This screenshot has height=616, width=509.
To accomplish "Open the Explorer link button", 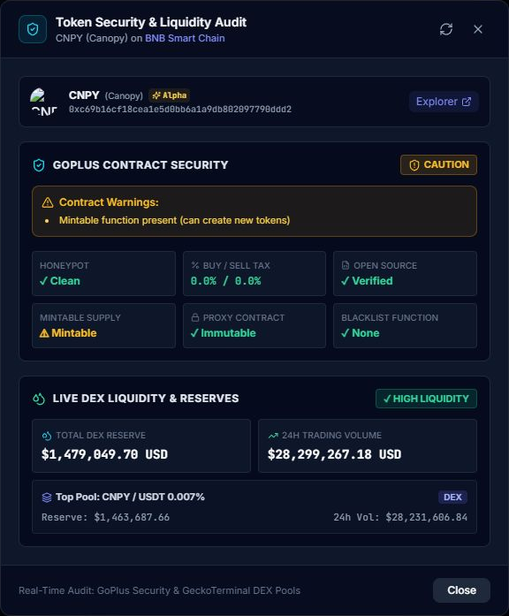I will (x=444, y=102).
